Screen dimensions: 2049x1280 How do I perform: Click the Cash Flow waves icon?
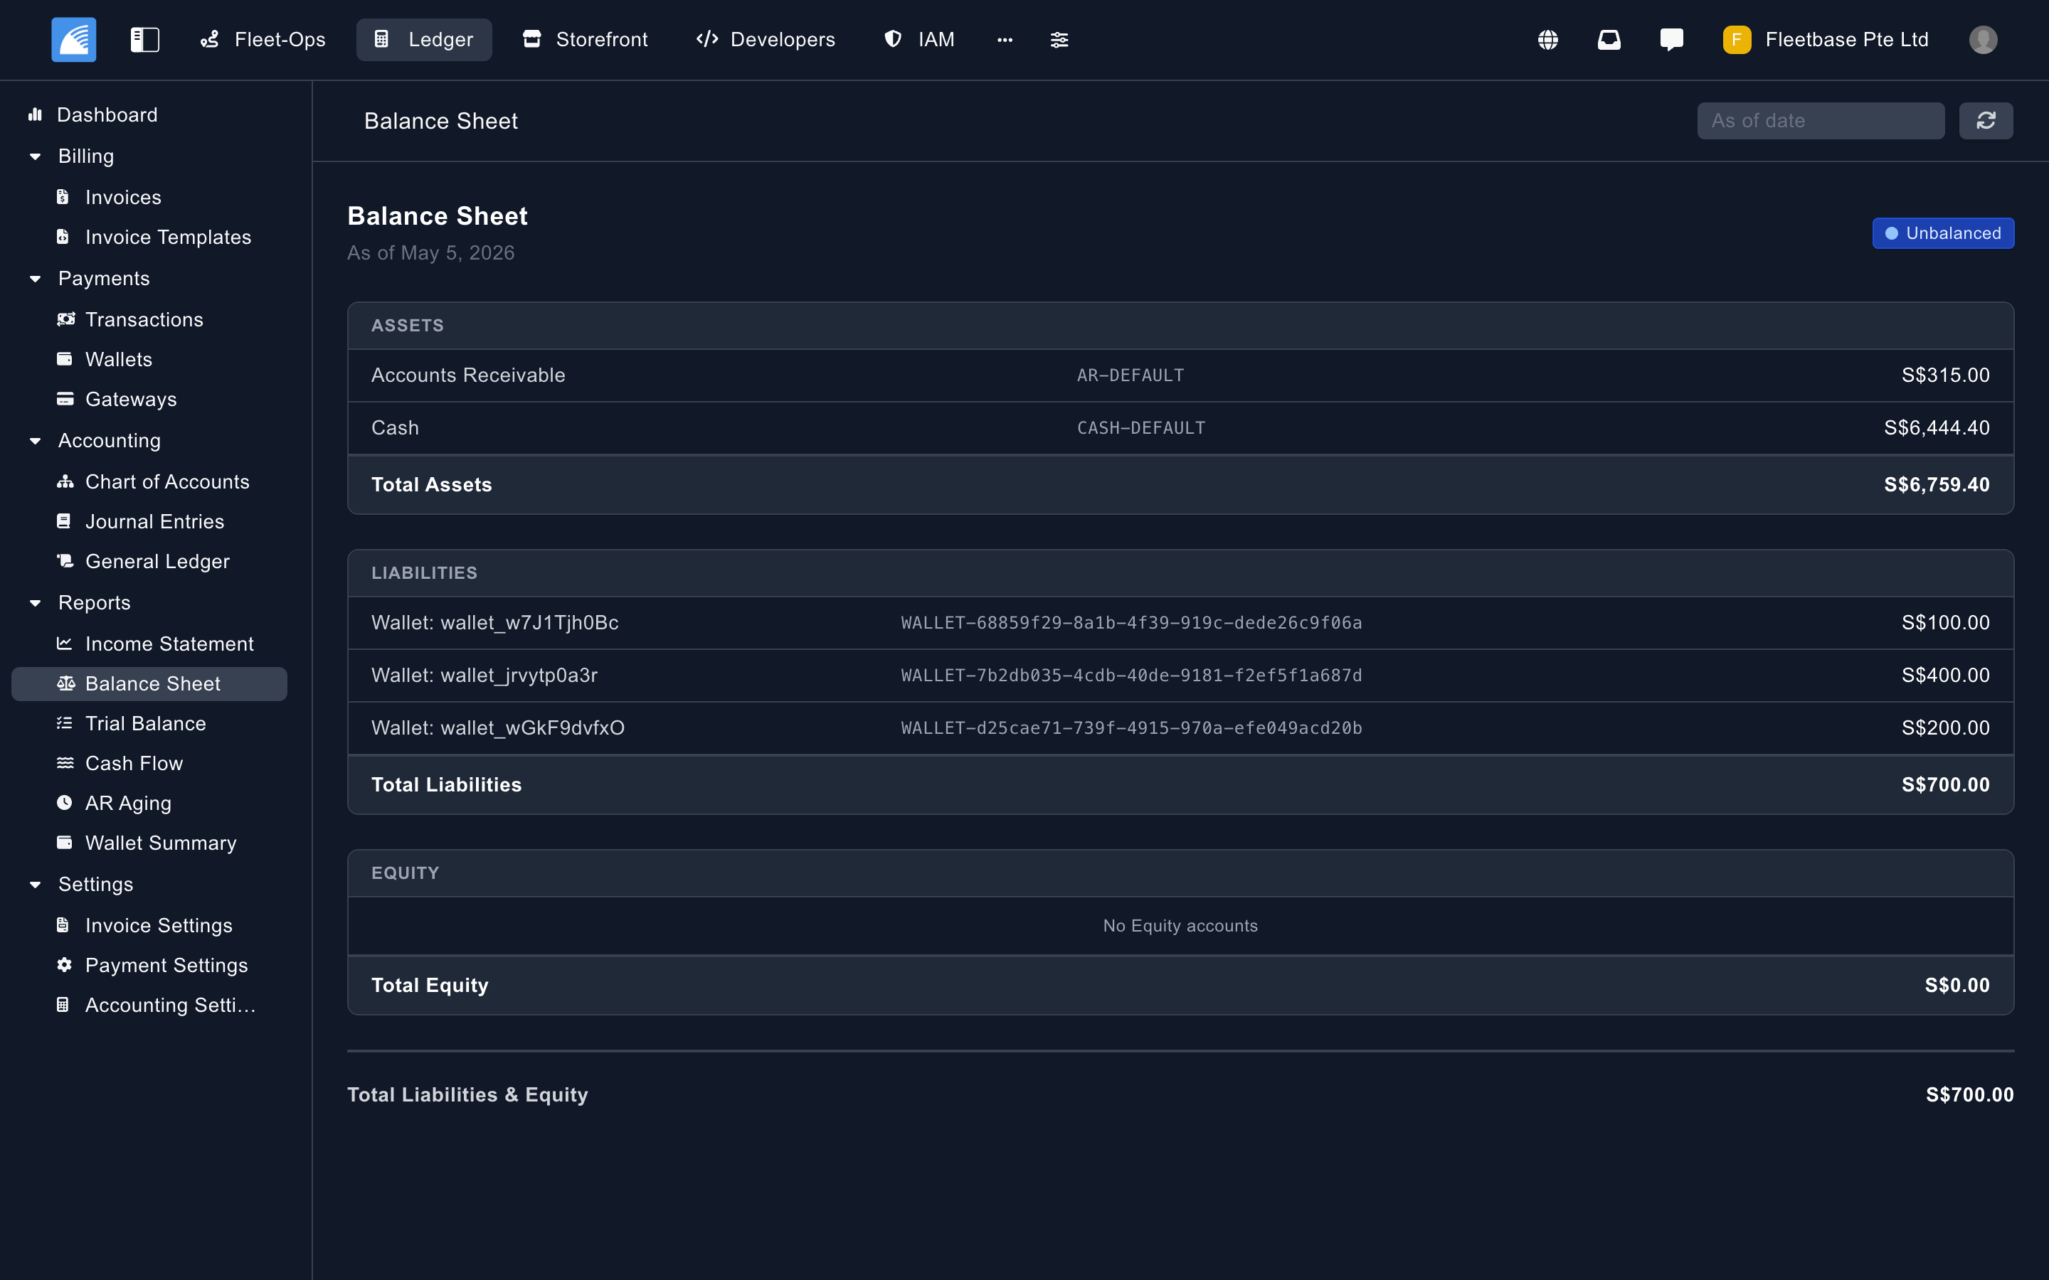(64, 763)
